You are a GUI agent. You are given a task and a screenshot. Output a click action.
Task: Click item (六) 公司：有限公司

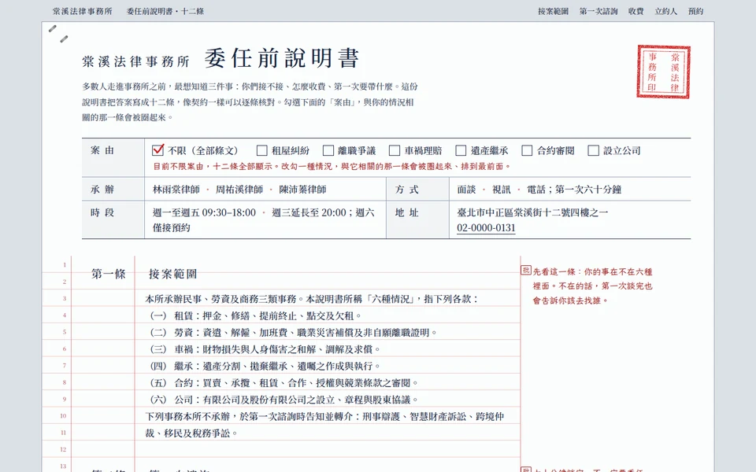click(x=284, y=400)
